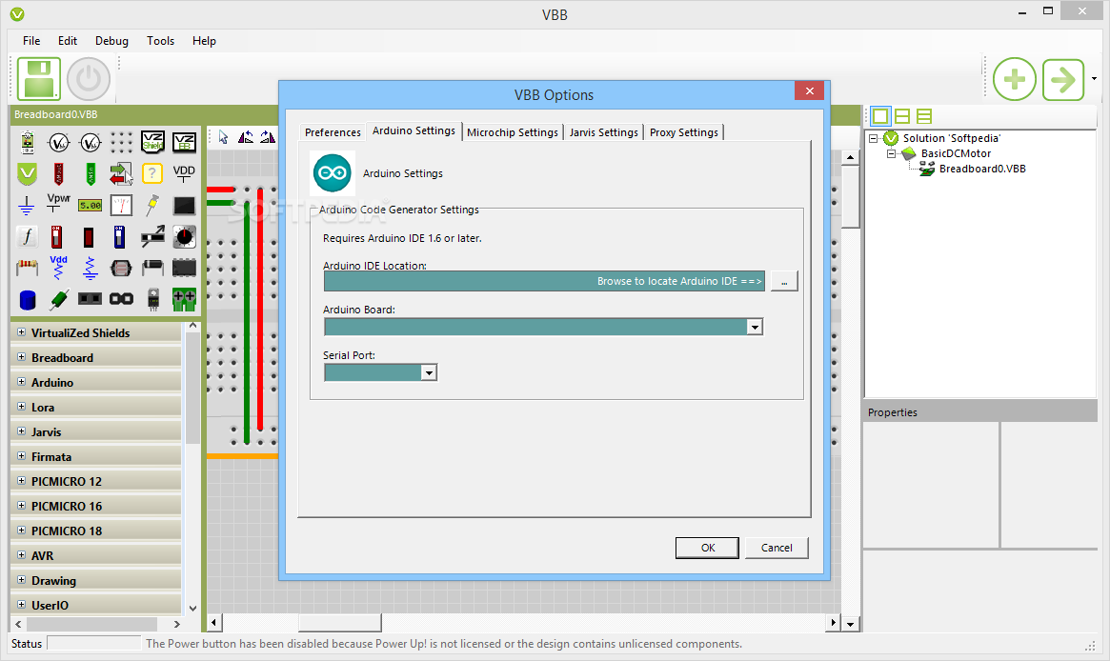Image resolution: width=1110 pixels, height=661 pixels.
Task: Open the Edit menu
Action: coord(68,41)
